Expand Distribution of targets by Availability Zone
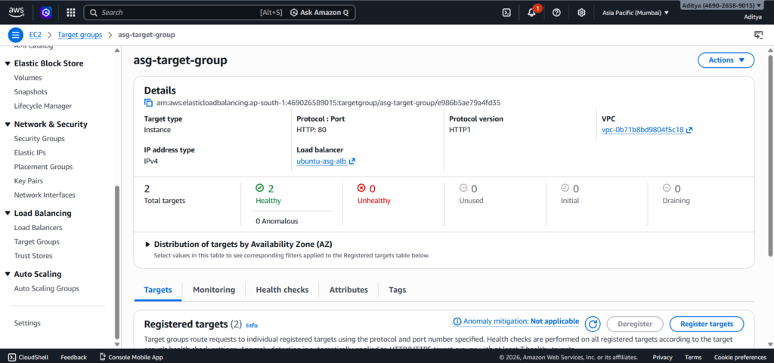The height and width of the screenshot is (363, 774). (x=147, y=245)
